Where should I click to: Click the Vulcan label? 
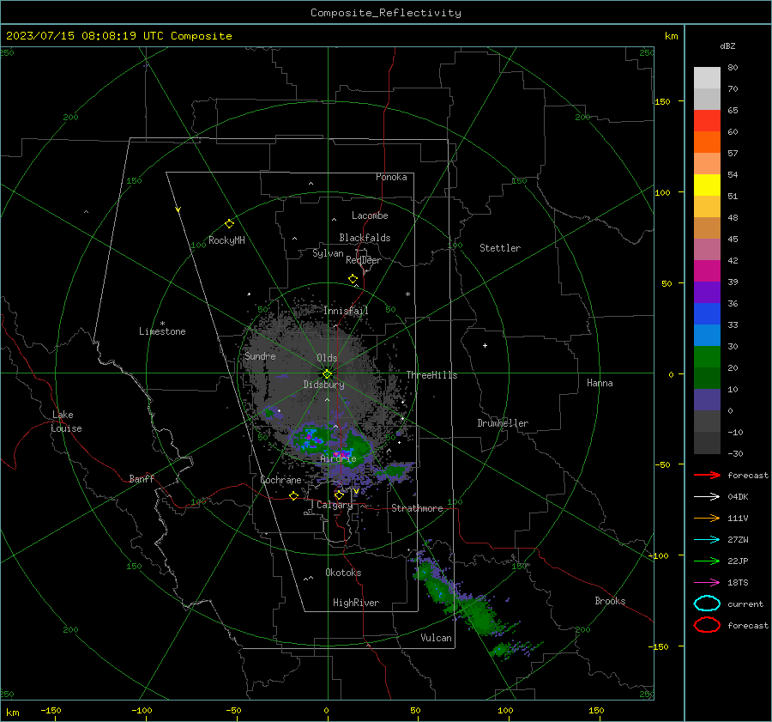436,638
